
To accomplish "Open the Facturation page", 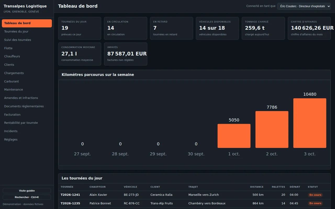I will click(27, 115).
